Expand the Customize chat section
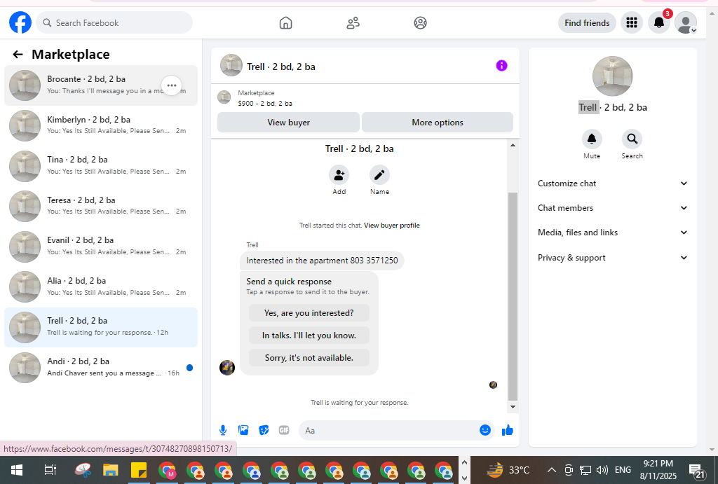718x484 pixels. pos(613,184)
